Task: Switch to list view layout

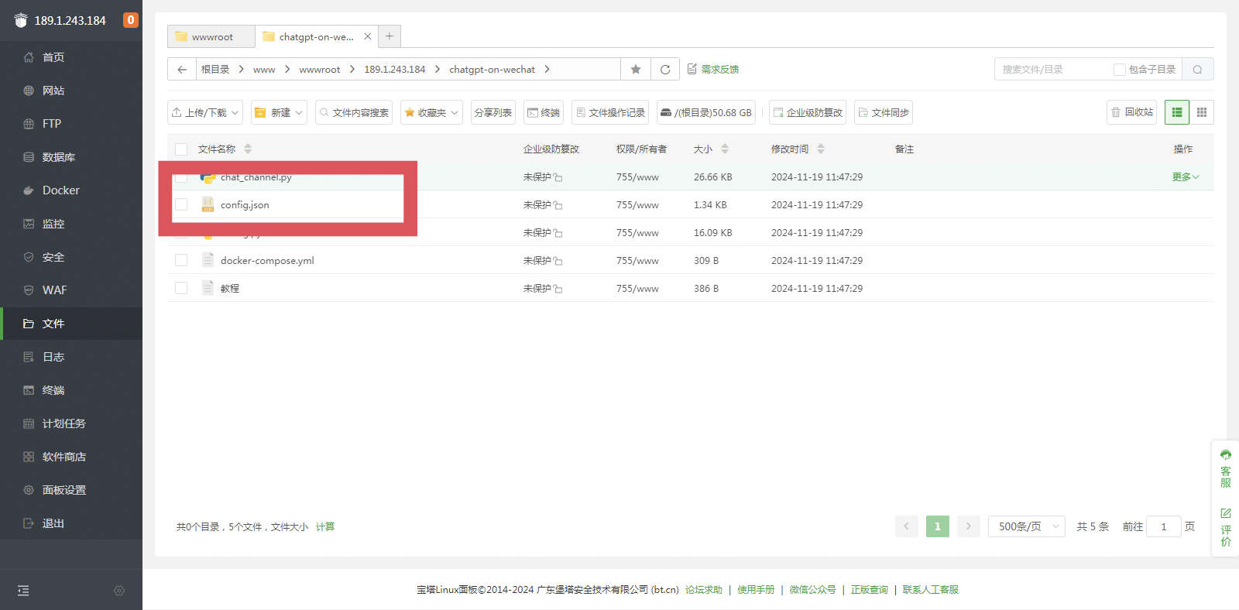Action: click(x=1177, y=112)
